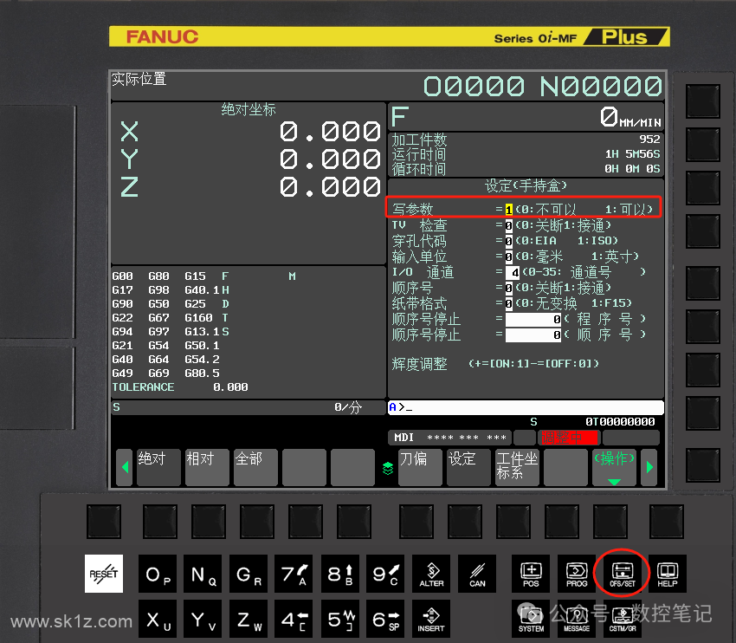This screenshot has width=736, height=643.
Task: Select the 绝对 soft key
Action: coord(158,467)
